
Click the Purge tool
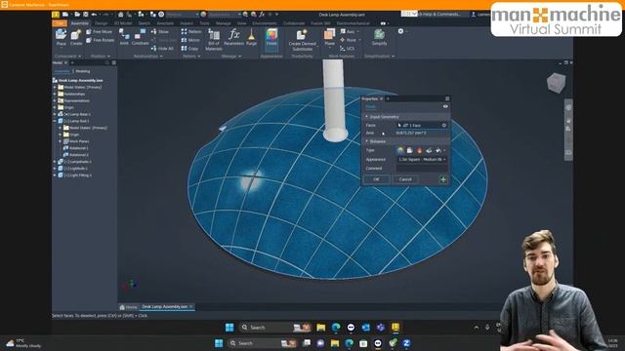pyautogui.click(x=252, y=37)
